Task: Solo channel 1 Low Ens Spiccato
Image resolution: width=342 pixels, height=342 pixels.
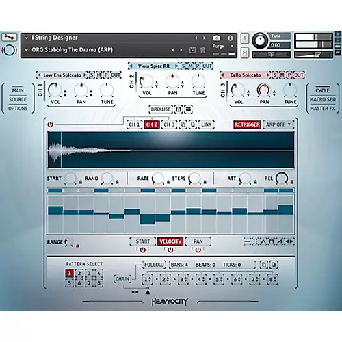Action: pyautogui.click(x=92, y=75)
